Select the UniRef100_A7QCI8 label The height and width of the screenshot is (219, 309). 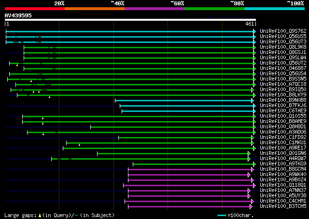[283, 84]
